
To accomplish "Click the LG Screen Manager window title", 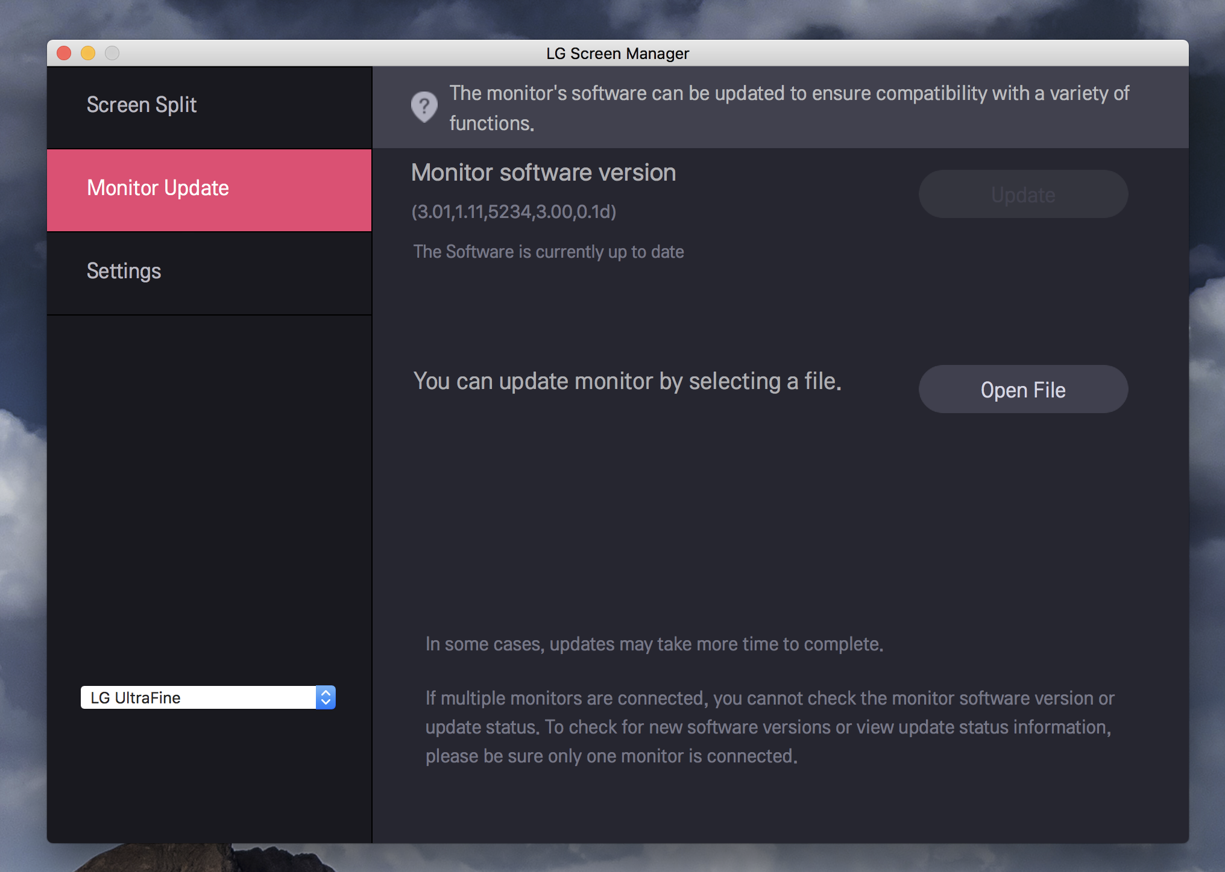I will (x=617, y=54).
